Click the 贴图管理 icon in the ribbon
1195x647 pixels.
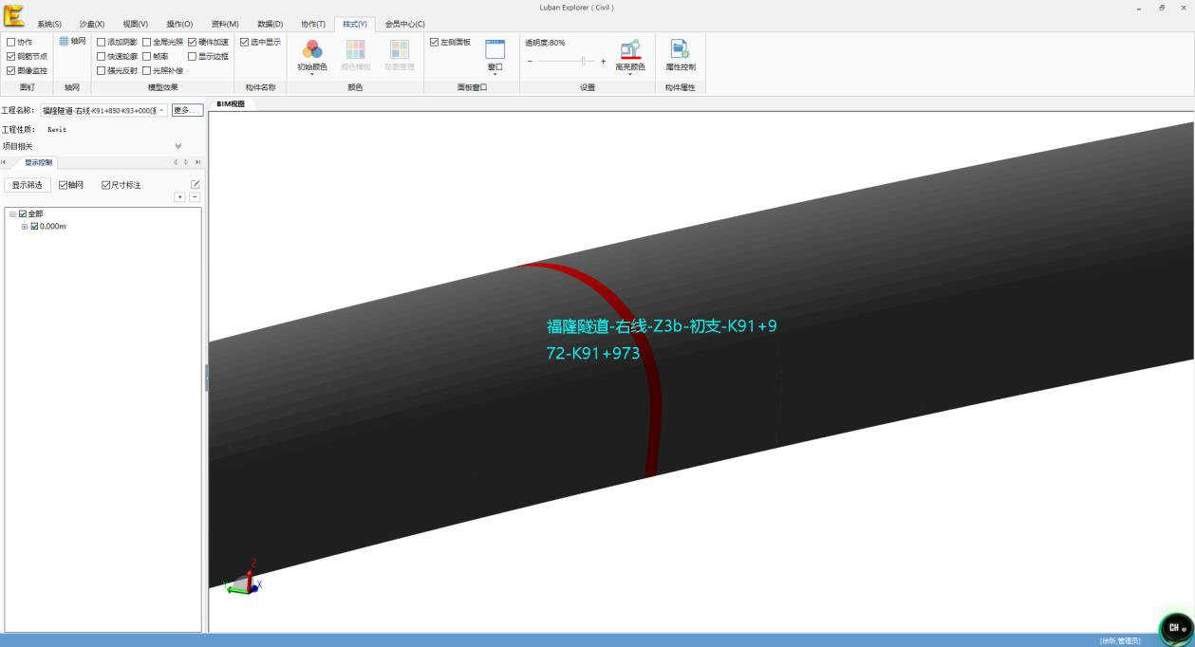(x=400, y=49)
